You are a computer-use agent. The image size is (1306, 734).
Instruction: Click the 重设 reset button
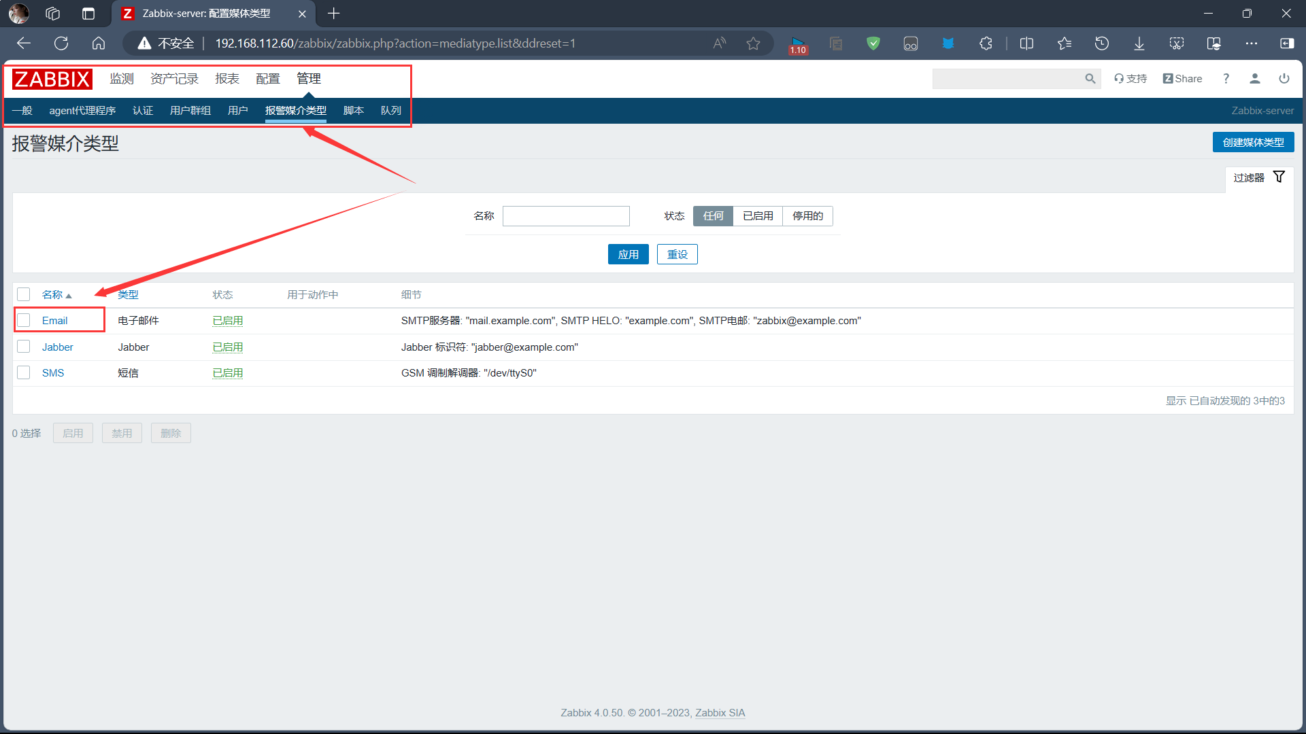pos(677,254)
